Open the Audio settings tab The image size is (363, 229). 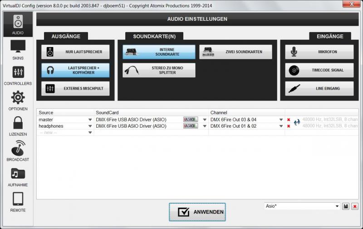[x=18, y=24]
